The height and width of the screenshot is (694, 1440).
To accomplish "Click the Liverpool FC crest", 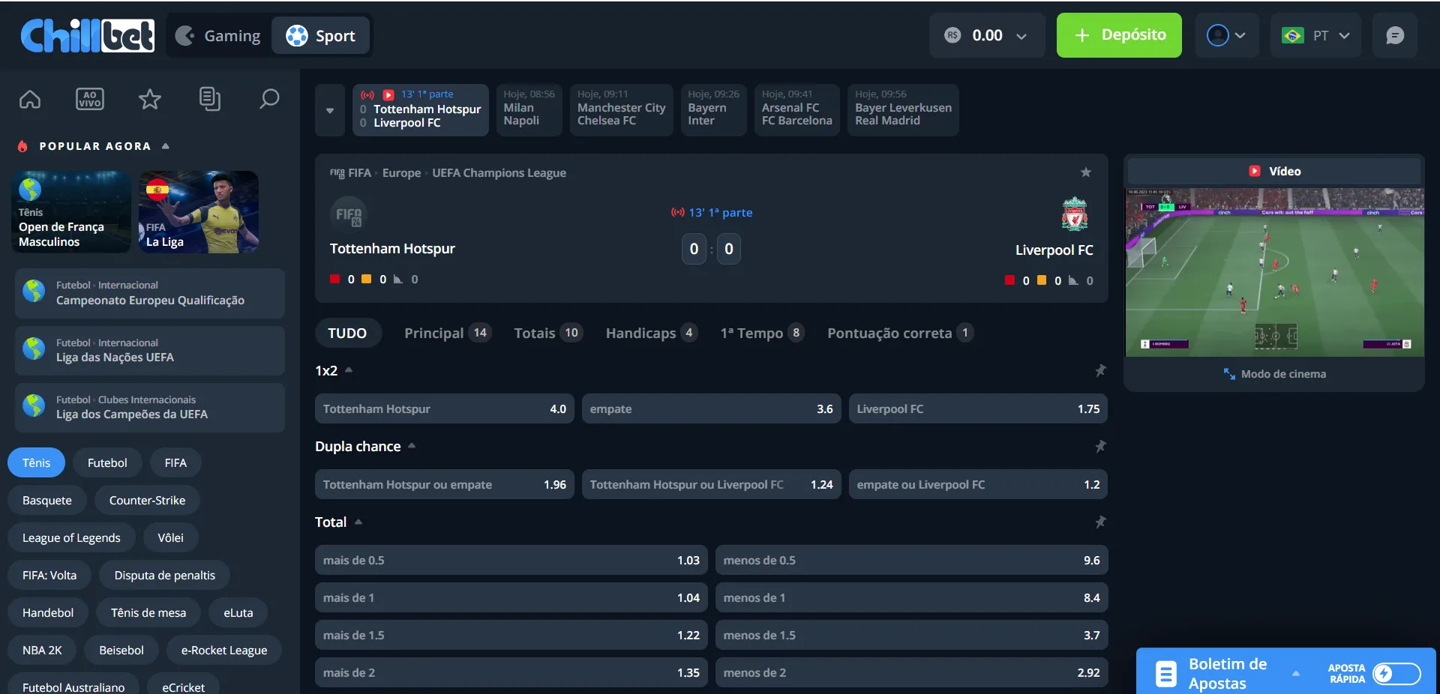I will [x=1075, y=214].
